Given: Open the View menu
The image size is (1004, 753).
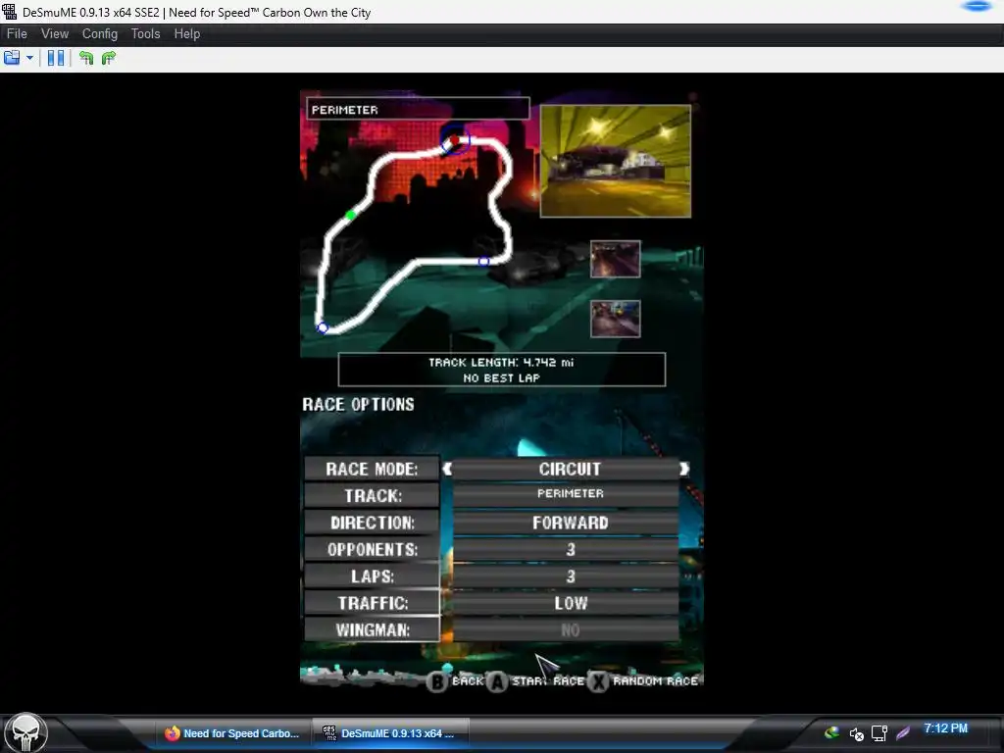Looking at the screenshot, I should coord(55,34).
